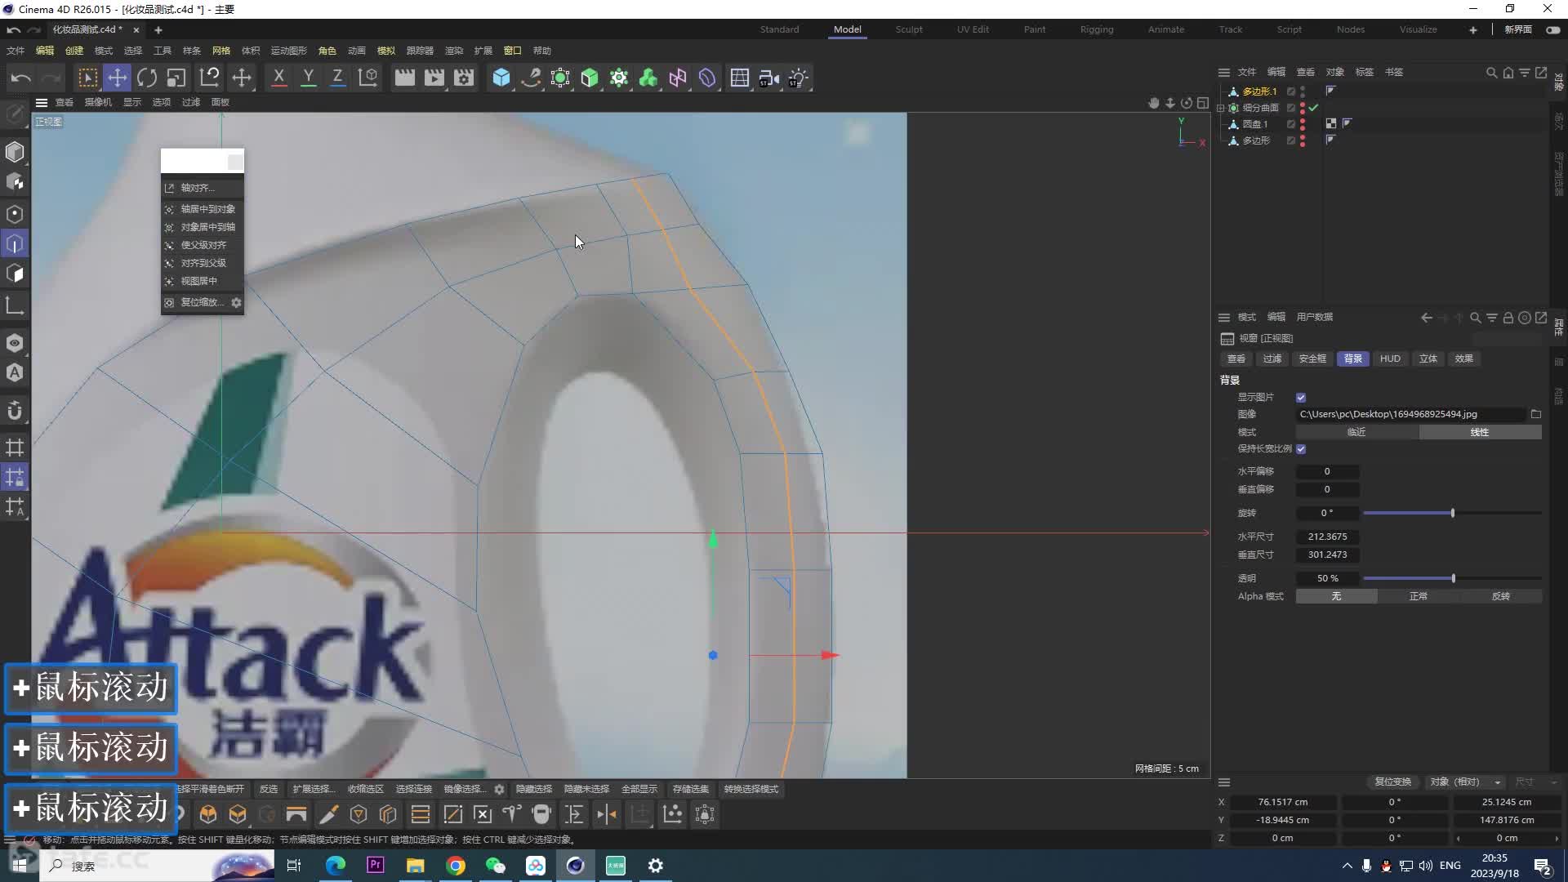Click the 隐藏选择 button

534,790
